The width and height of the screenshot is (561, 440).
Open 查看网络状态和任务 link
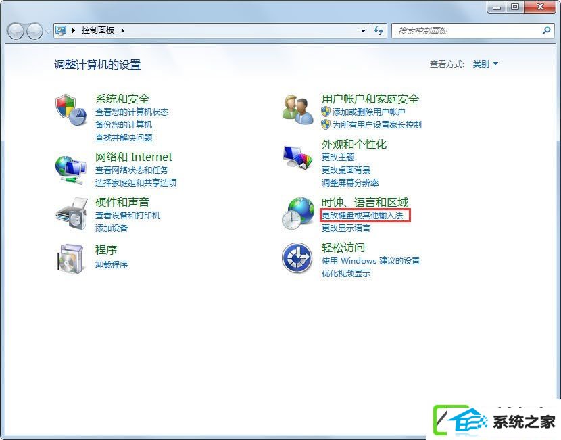click(x=132, y=170)
